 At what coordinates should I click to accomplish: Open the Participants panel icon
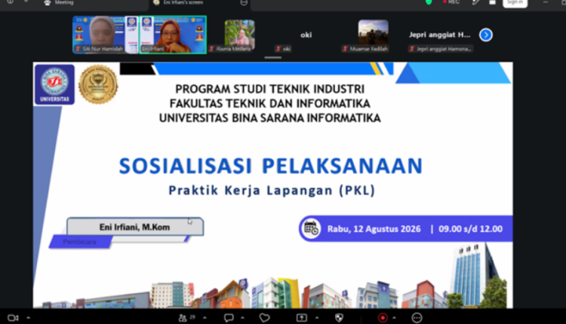point(183,318)
